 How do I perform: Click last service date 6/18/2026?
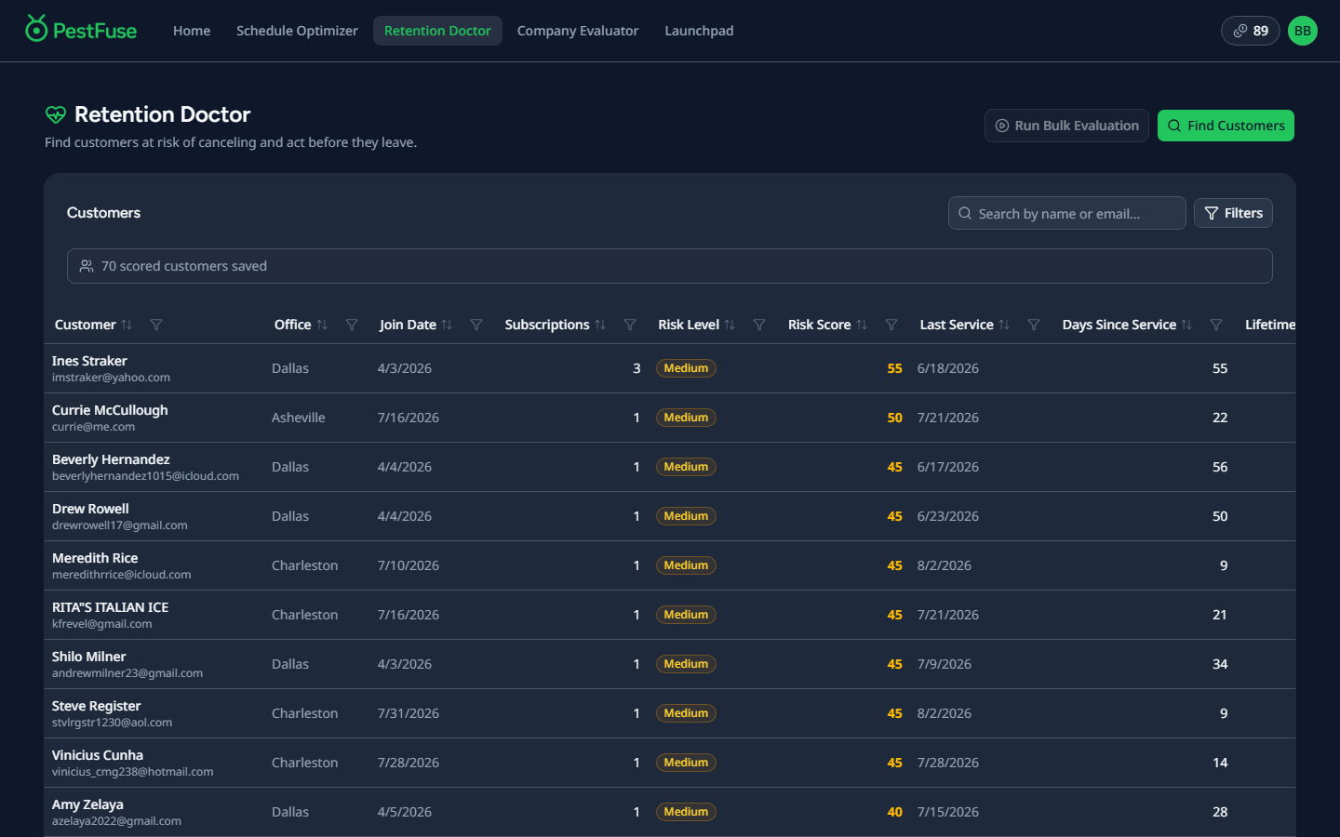pos(948,368)
